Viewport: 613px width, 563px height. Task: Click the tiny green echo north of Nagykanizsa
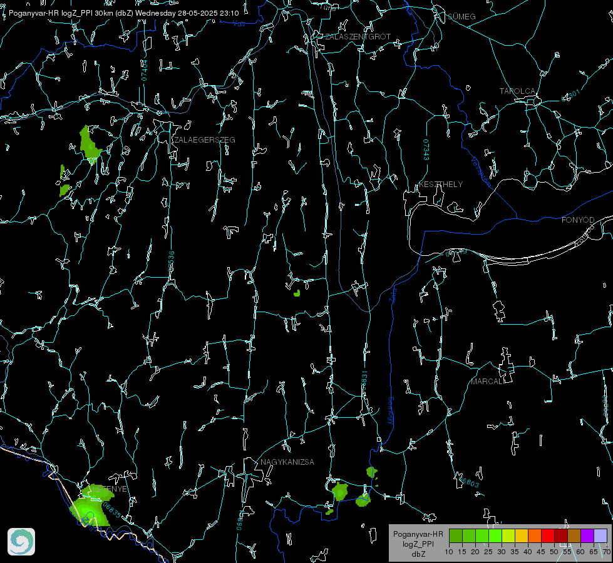click(297, 293)
